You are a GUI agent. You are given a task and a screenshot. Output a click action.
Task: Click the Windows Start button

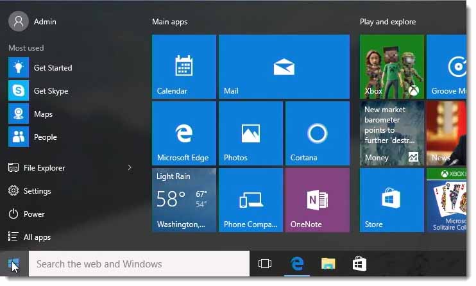coord(14,264)
